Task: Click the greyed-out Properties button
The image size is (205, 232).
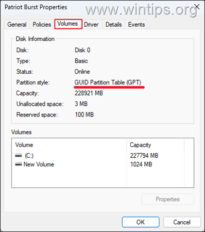Action: pyautogui.click(x=168, y=199)
